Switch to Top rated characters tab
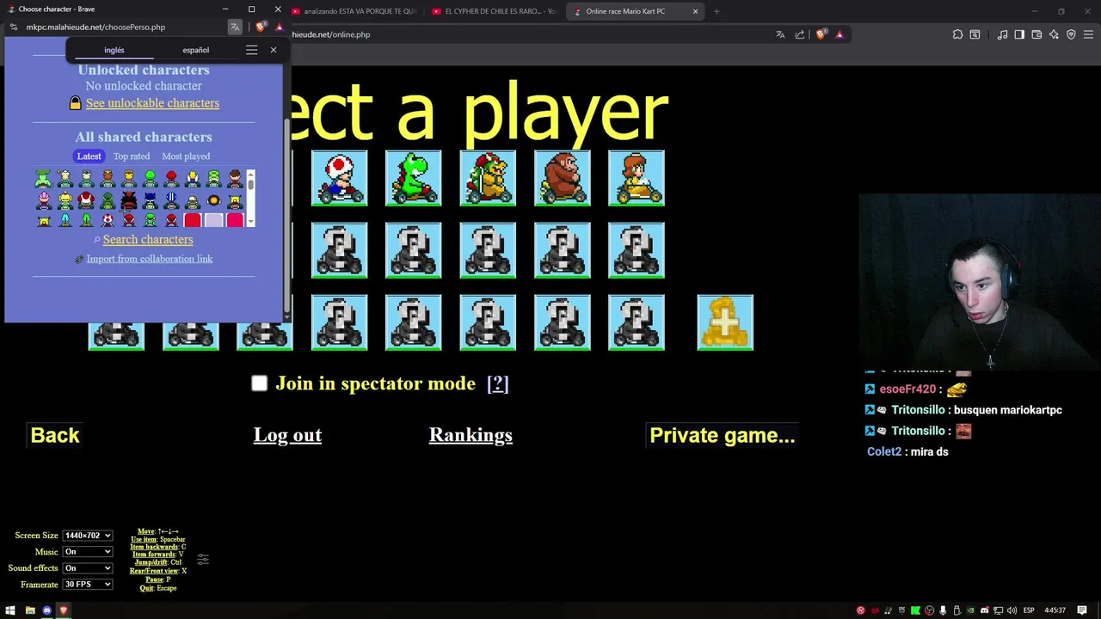The image size is (1101, 619). [132, 156]
